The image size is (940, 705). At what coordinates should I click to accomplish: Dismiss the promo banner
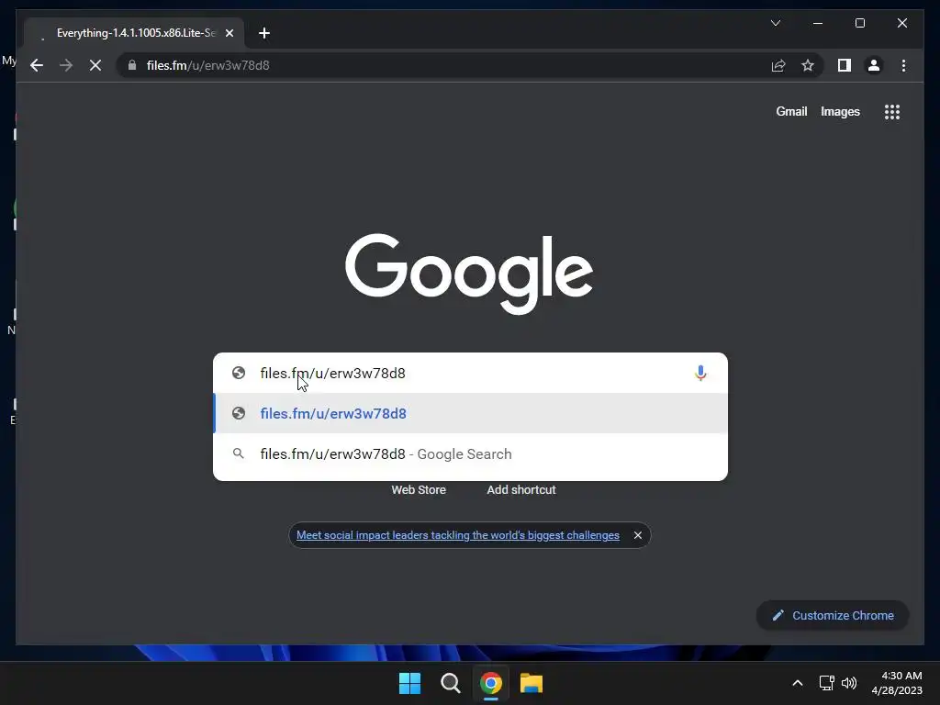pos(638,535)
